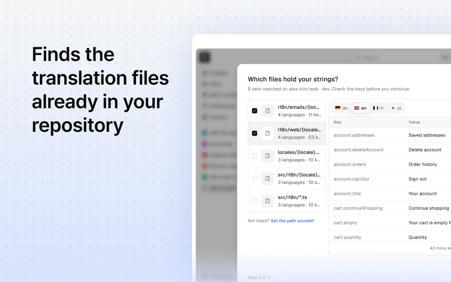This screenshot has height=282, width=451.
Task: Select the account.signOut key cell
Action: point(351,179)
